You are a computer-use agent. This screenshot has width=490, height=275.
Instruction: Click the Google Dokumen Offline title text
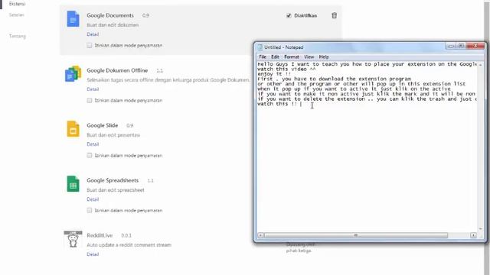[117, 70]
